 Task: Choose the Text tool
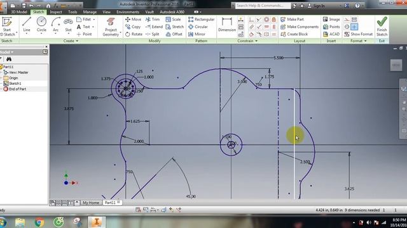point(83,27)
